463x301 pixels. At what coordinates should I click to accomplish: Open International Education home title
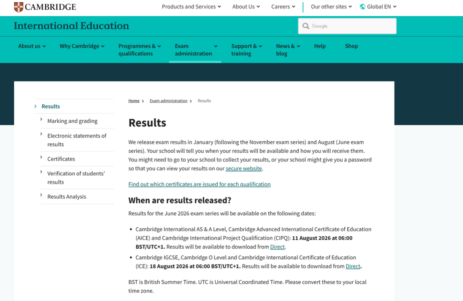pyautogui.click(x=72, y=26)
